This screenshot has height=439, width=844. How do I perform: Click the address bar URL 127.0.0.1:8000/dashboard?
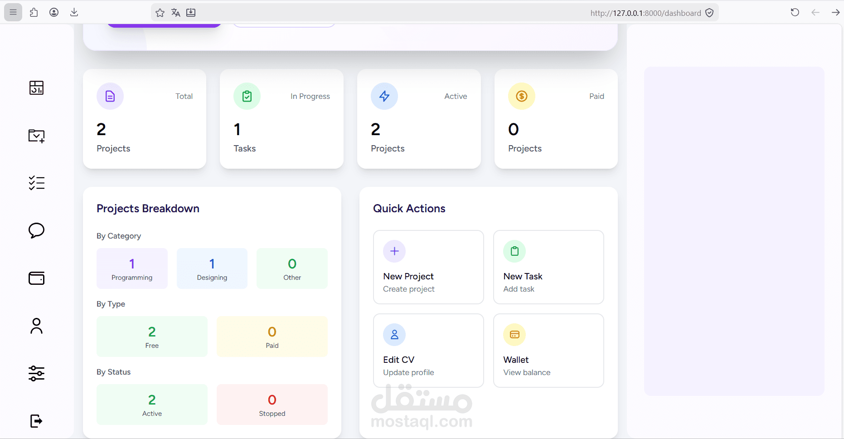coord(645,13)
